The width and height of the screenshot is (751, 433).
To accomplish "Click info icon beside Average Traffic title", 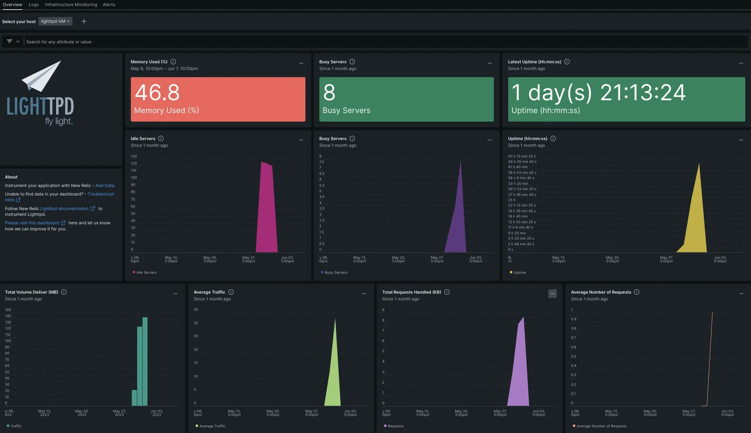I will pos(231,292).
